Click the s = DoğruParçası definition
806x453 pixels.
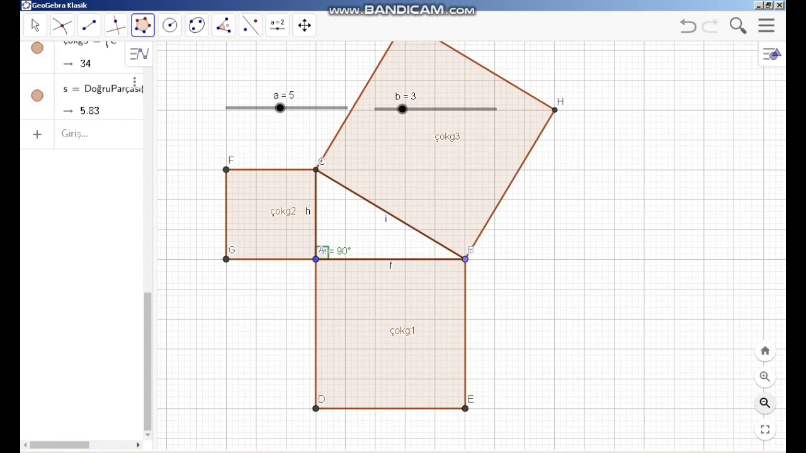tap(103, 89)
